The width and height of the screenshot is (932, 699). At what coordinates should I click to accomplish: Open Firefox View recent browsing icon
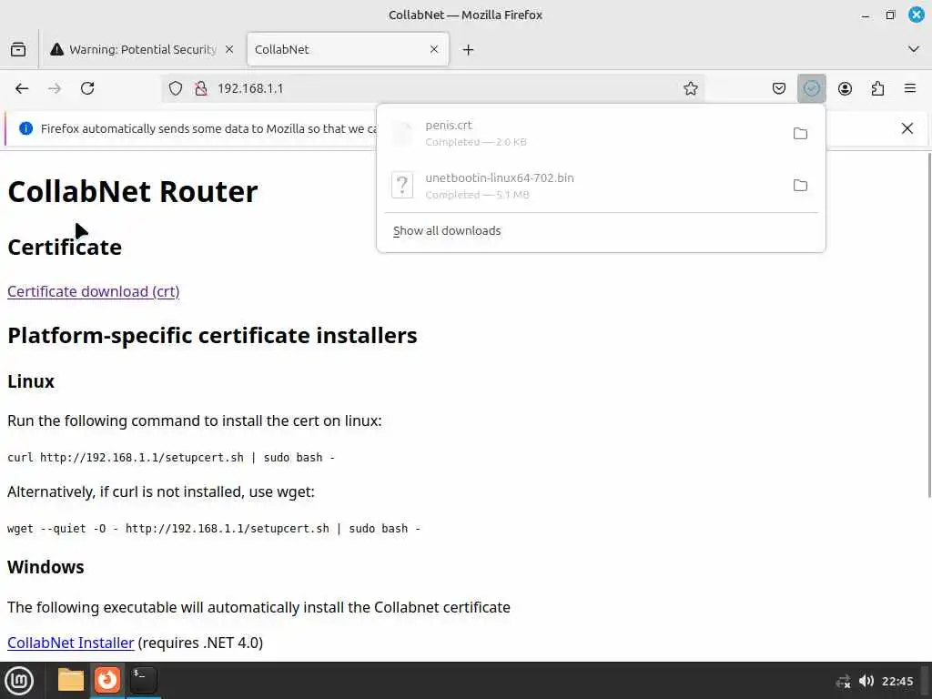pos(18,49)
